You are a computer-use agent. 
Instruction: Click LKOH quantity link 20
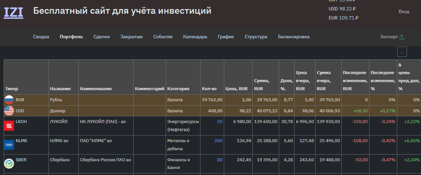(220, 122)
